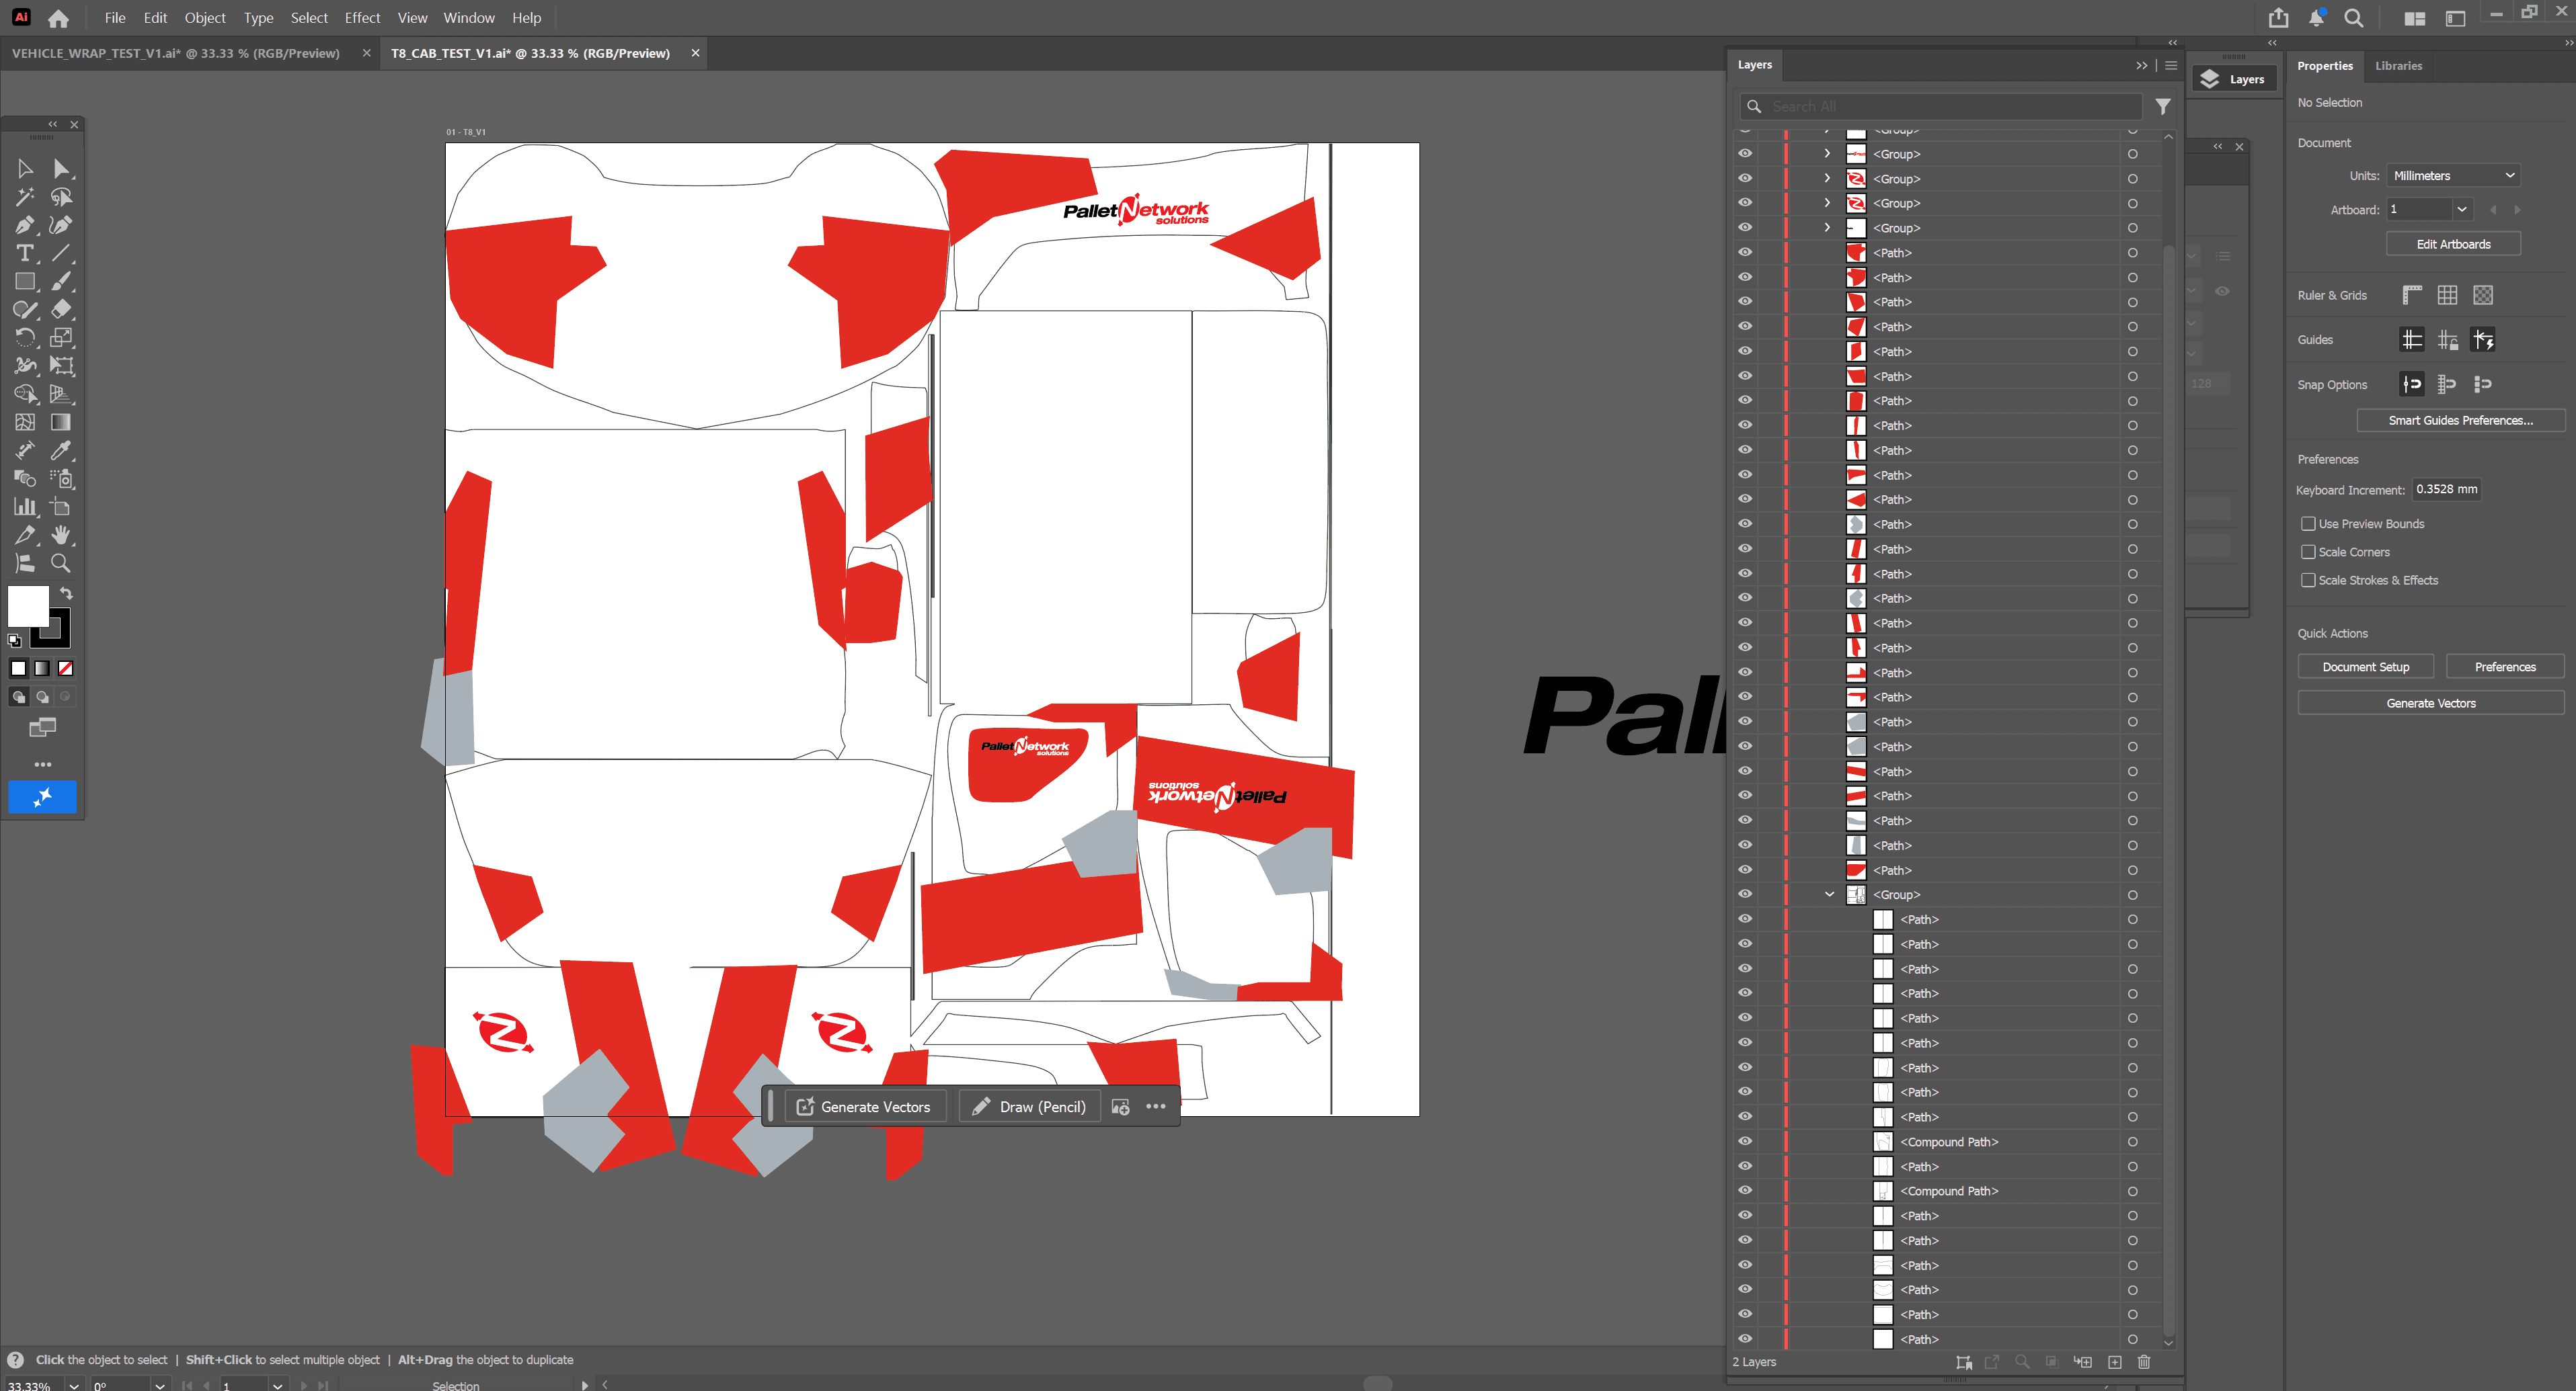
Task: Collapse the expanded Group in Layers
Action: 1829,894
